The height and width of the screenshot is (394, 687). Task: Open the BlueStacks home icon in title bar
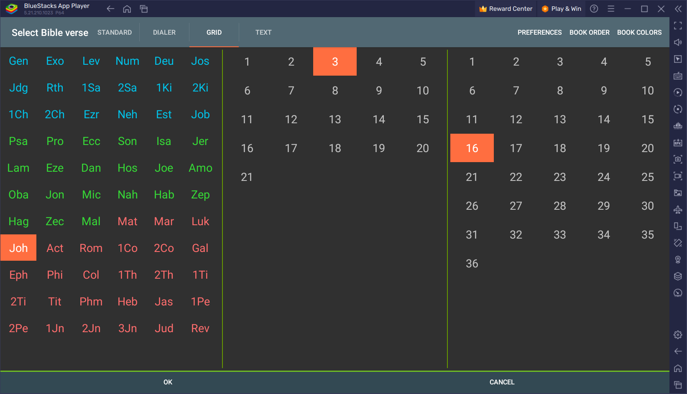pyautogui.click(x=127, y=9)
